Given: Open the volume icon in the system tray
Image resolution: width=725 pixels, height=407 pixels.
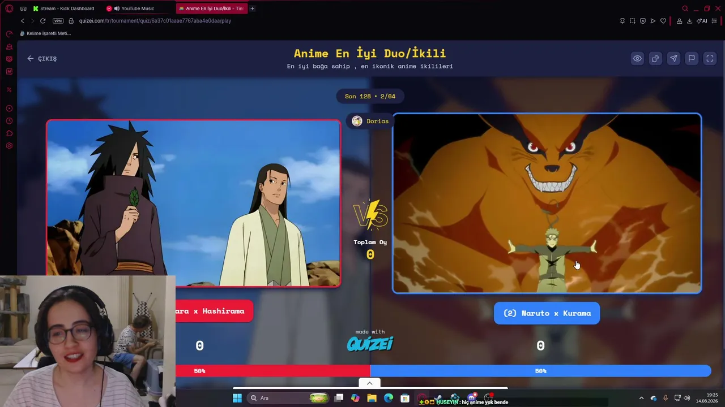Looking at the screenshot, I should (x=687, y=398).
